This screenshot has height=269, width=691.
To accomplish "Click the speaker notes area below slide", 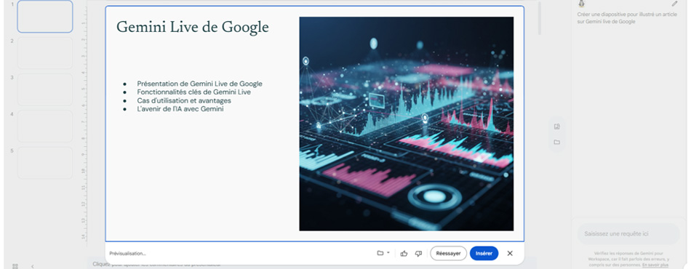I will (x=308, y=265).
